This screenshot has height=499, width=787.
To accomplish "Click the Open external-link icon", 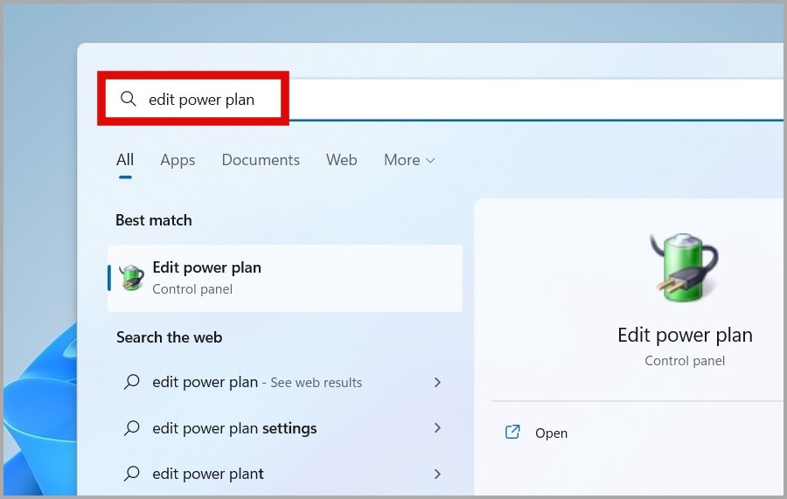I will tap(512, 433).
